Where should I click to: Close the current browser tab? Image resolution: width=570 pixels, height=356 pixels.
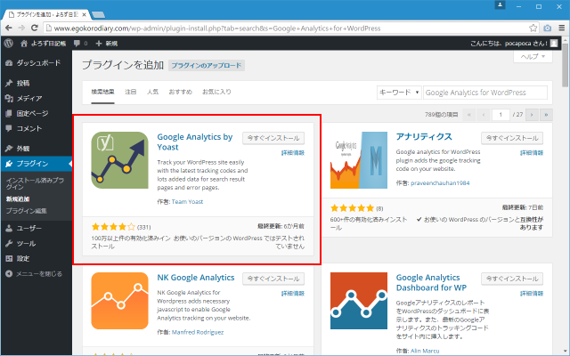84,14
